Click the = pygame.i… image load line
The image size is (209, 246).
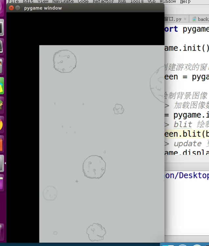pos(187,115)
